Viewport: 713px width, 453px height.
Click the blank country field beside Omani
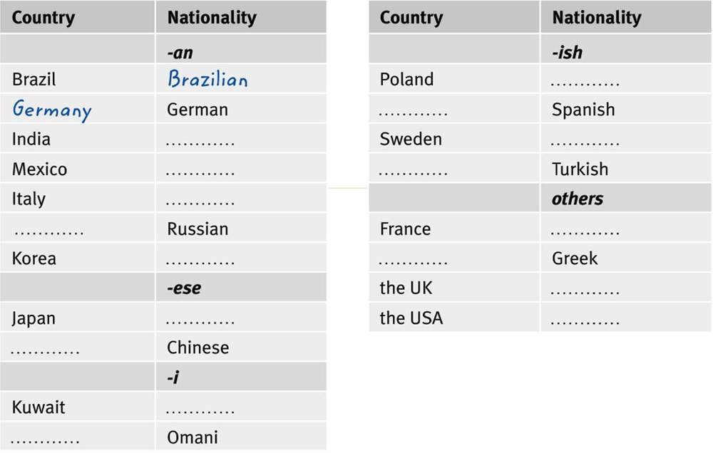pos(46,440)
